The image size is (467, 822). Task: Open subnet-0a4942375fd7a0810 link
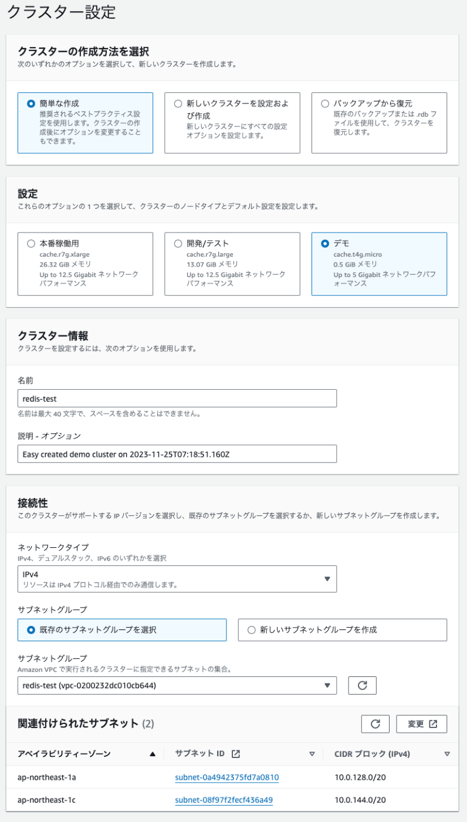226,777
